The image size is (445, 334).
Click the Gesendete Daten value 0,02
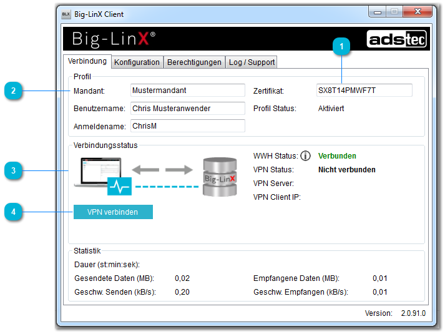pos(182,278)
